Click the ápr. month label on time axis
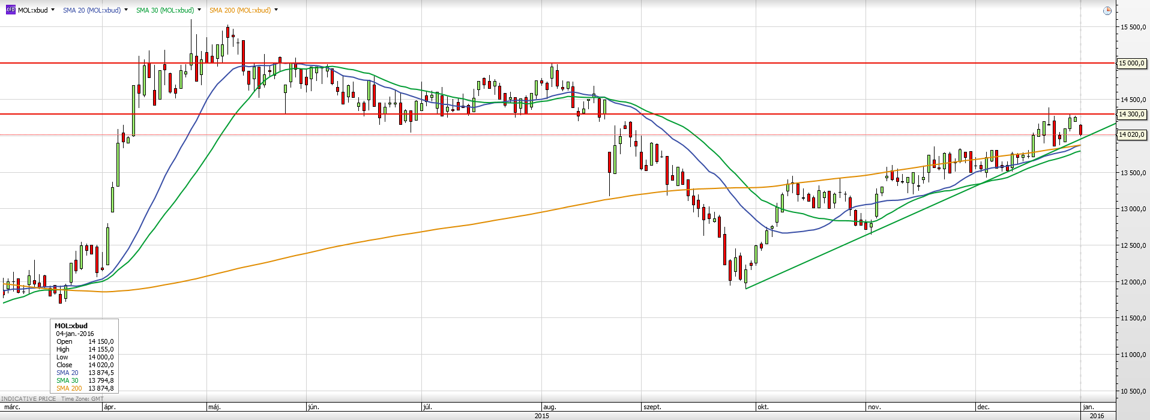This screenshot has width=1150, height=420. point(110,407)
